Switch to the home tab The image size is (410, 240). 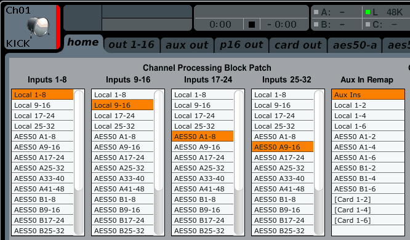click(83, 42)
